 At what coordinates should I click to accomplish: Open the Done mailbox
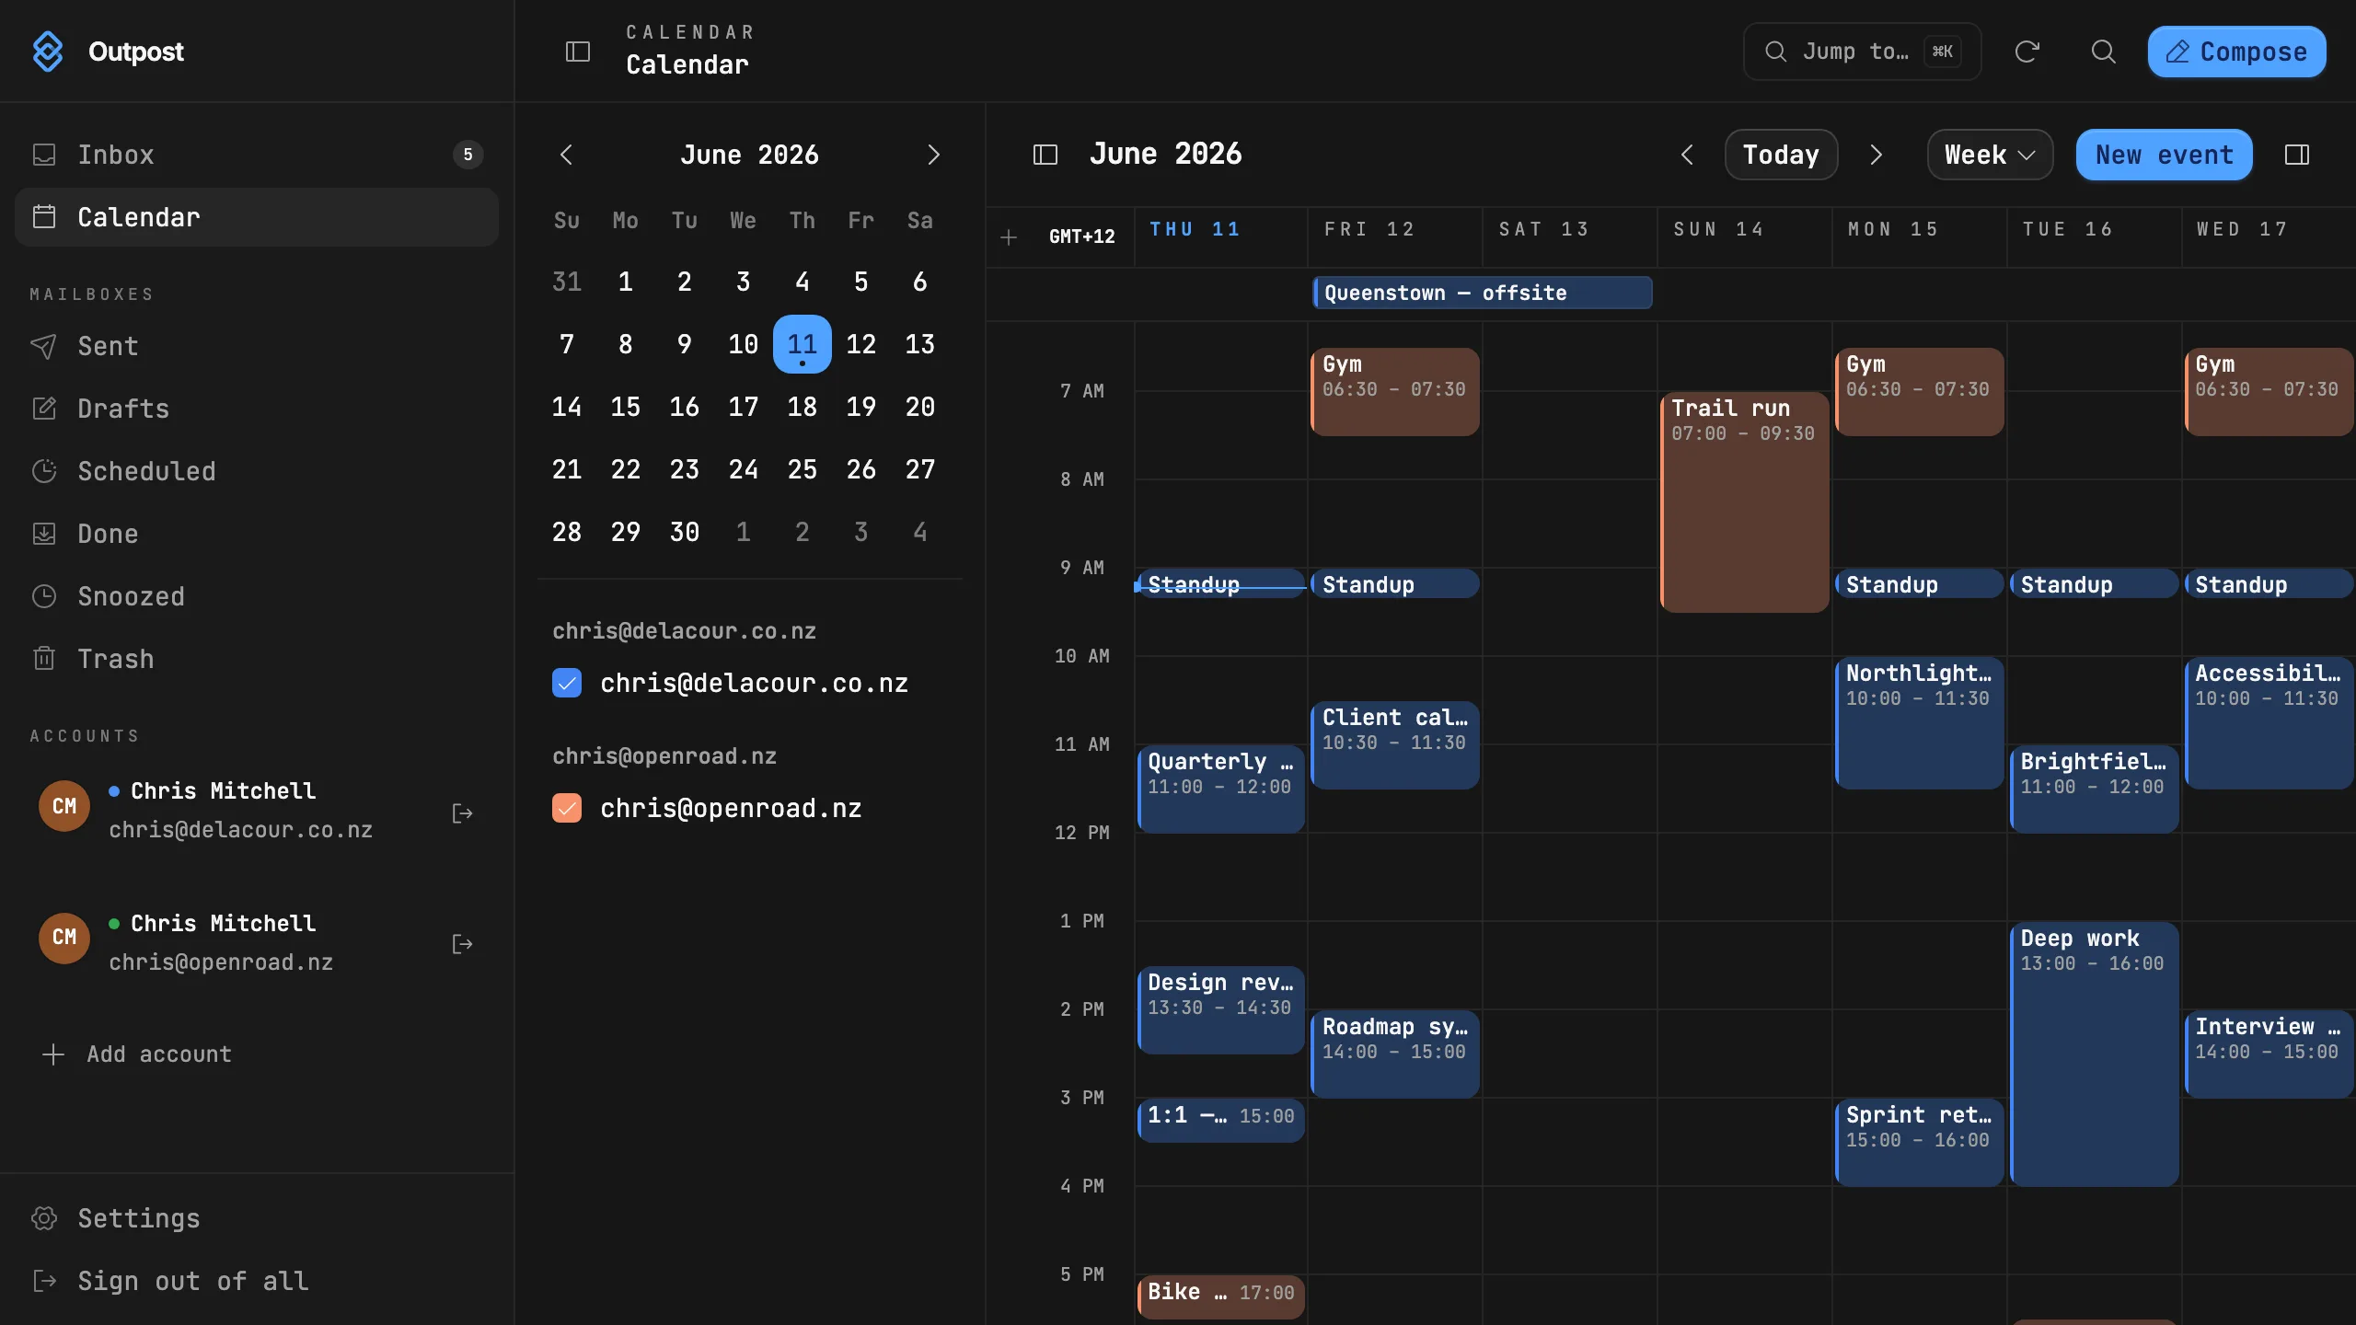click(x=257, y=534)
